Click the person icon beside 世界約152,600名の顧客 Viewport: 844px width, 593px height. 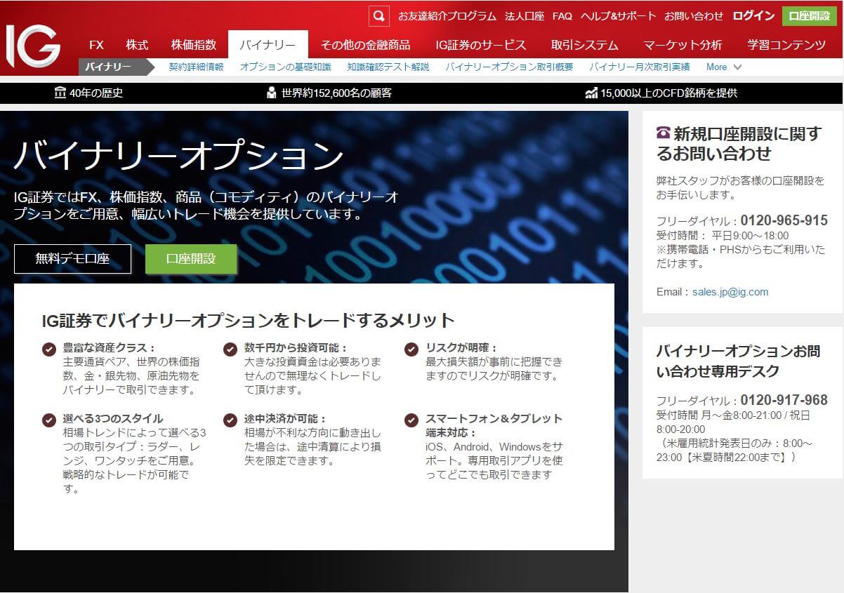point(272,93)
